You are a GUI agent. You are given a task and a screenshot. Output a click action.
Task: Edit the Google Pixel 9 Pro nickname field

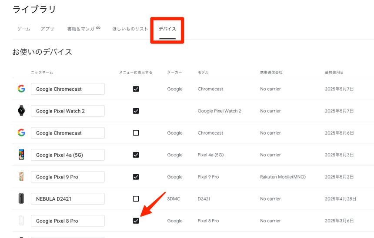pyautogui.click(x=68, y=177)
